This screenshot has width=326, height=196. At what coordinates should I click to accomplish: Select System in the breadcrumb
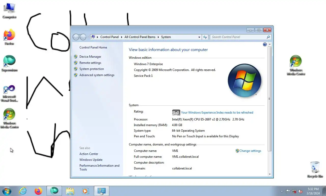166,37
